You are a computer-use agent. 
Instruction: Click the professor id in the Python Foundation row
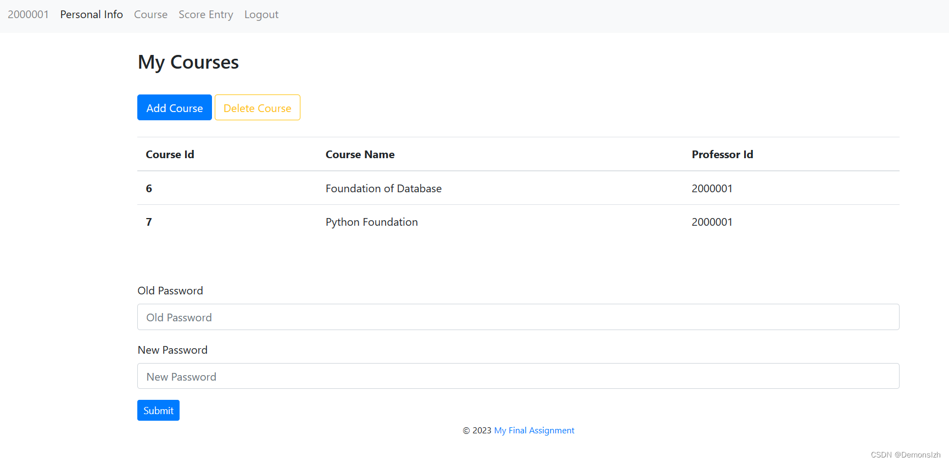coord(712,222)
